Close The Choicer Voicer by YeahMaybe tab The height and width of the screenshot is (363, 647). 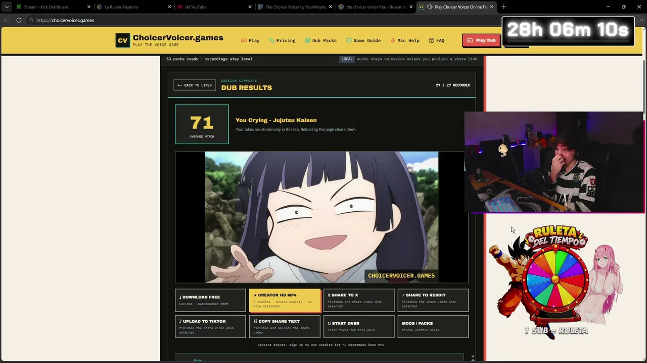click(330, 7)
